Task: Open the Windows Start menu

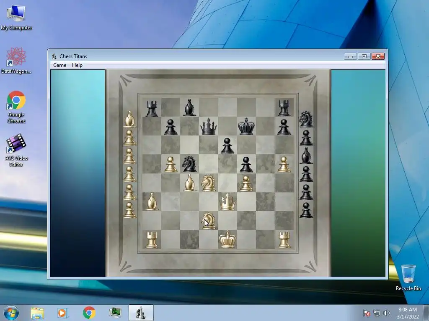Action: click(11, 313)
